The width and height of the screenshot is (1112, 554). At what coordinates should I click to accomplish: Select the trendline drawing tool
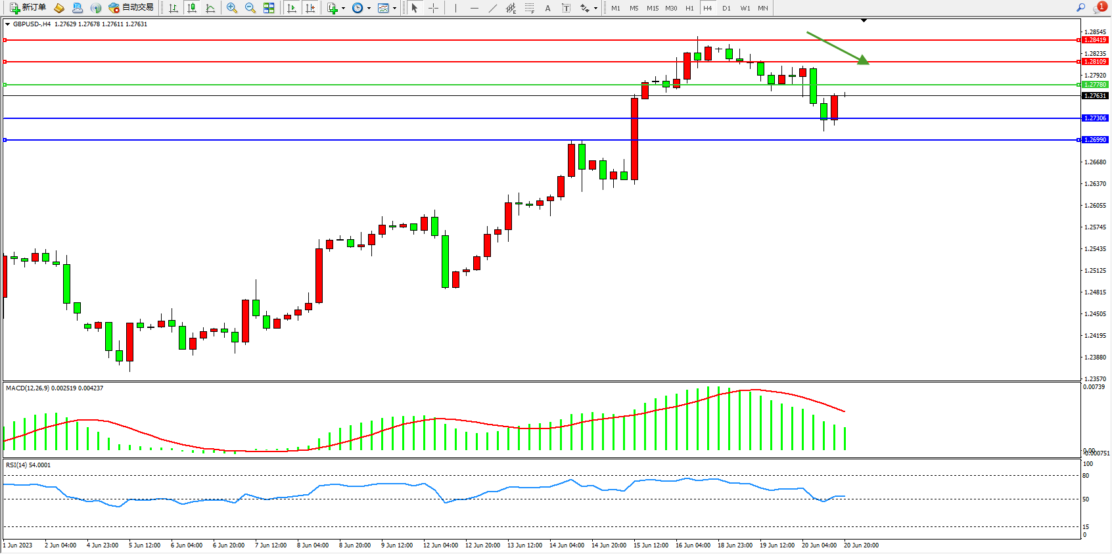[493, 8]
